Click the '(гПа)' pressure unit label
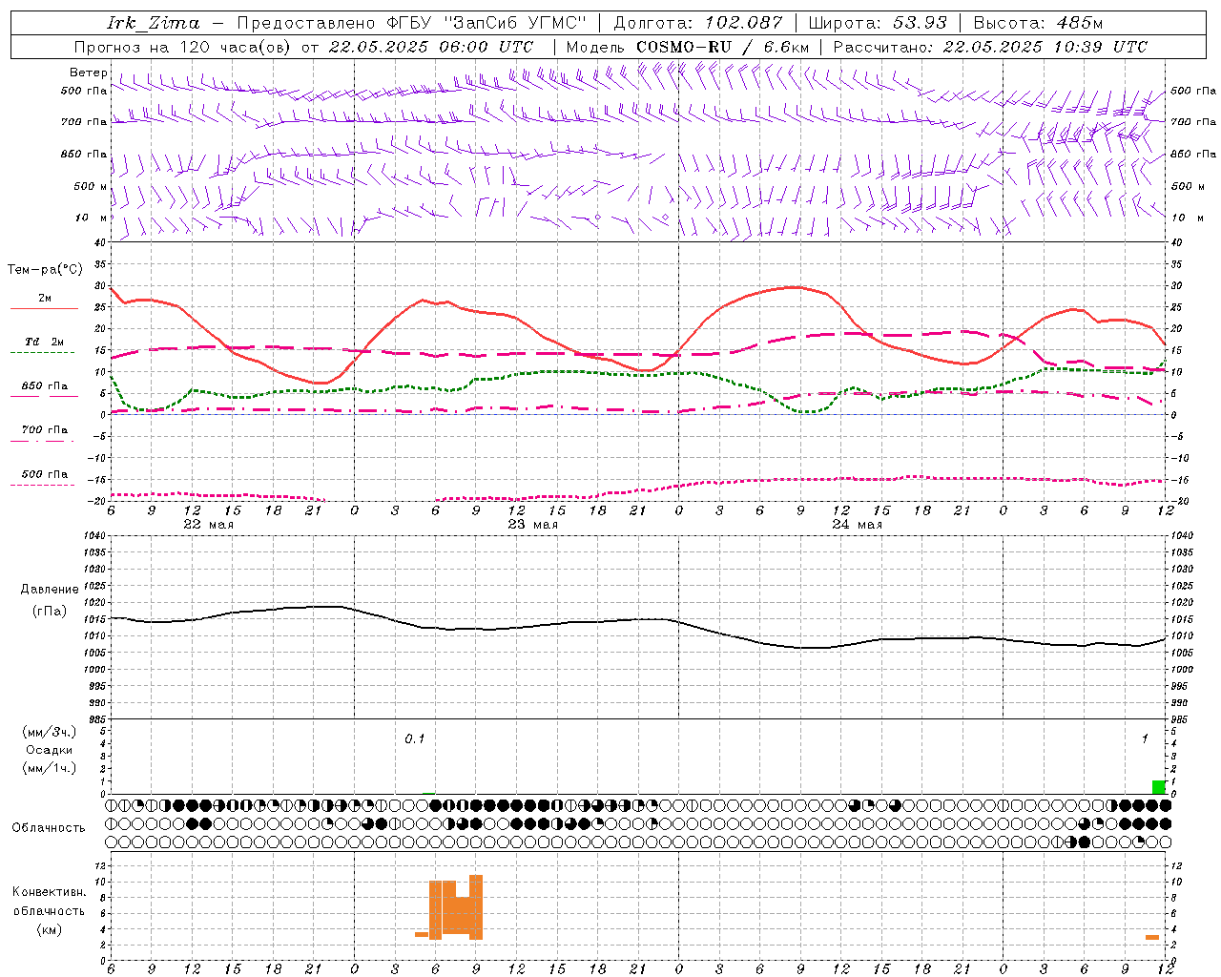This screenshot has width=1221, height=977. coord(50,611)
